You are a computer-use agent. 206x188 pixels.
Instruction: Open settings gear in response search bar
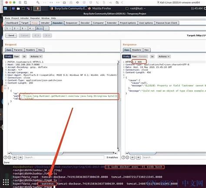tap(127, 157)
